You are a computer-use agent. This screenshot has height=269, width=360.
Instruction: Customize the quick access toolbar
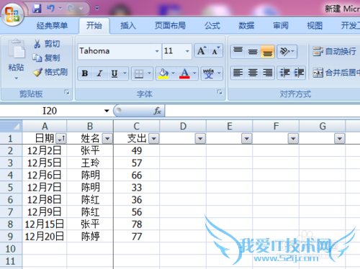click(97, 9)
